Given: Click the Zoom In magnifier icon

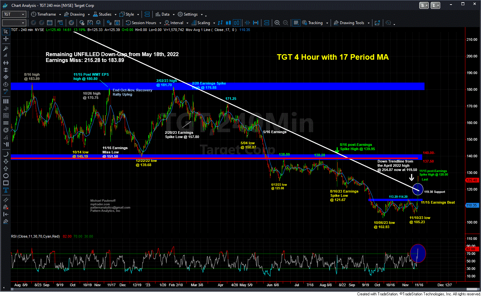Looking at the screenshot, I should pos(277,23).
